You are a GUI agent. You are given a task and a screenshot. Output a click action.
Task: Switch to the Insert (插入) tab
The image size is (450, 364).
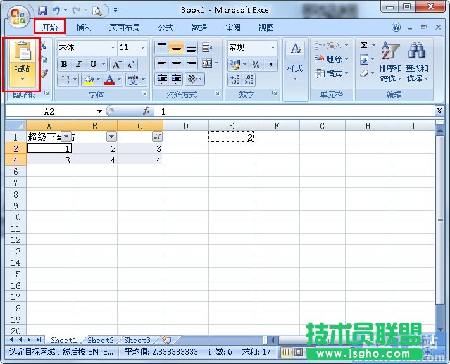tap(84, 28)
